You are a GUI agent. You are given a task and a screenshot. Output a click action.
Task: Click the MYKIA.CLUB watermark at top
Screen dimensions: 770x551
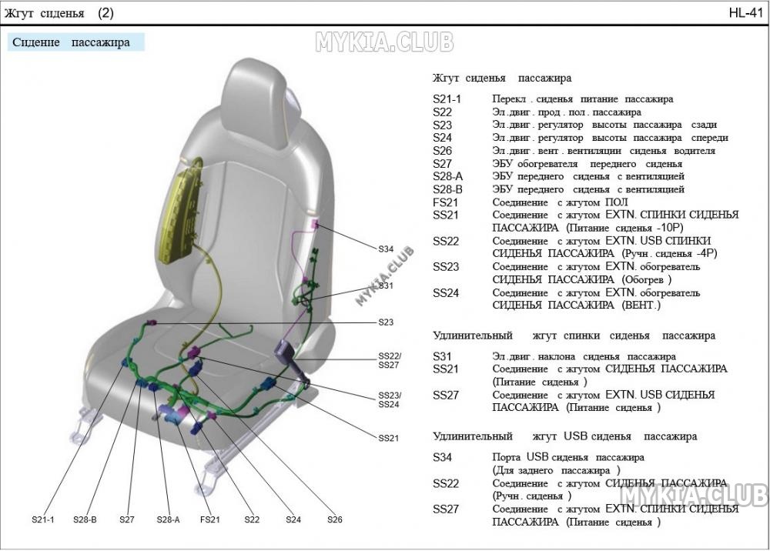coord(384,42)
